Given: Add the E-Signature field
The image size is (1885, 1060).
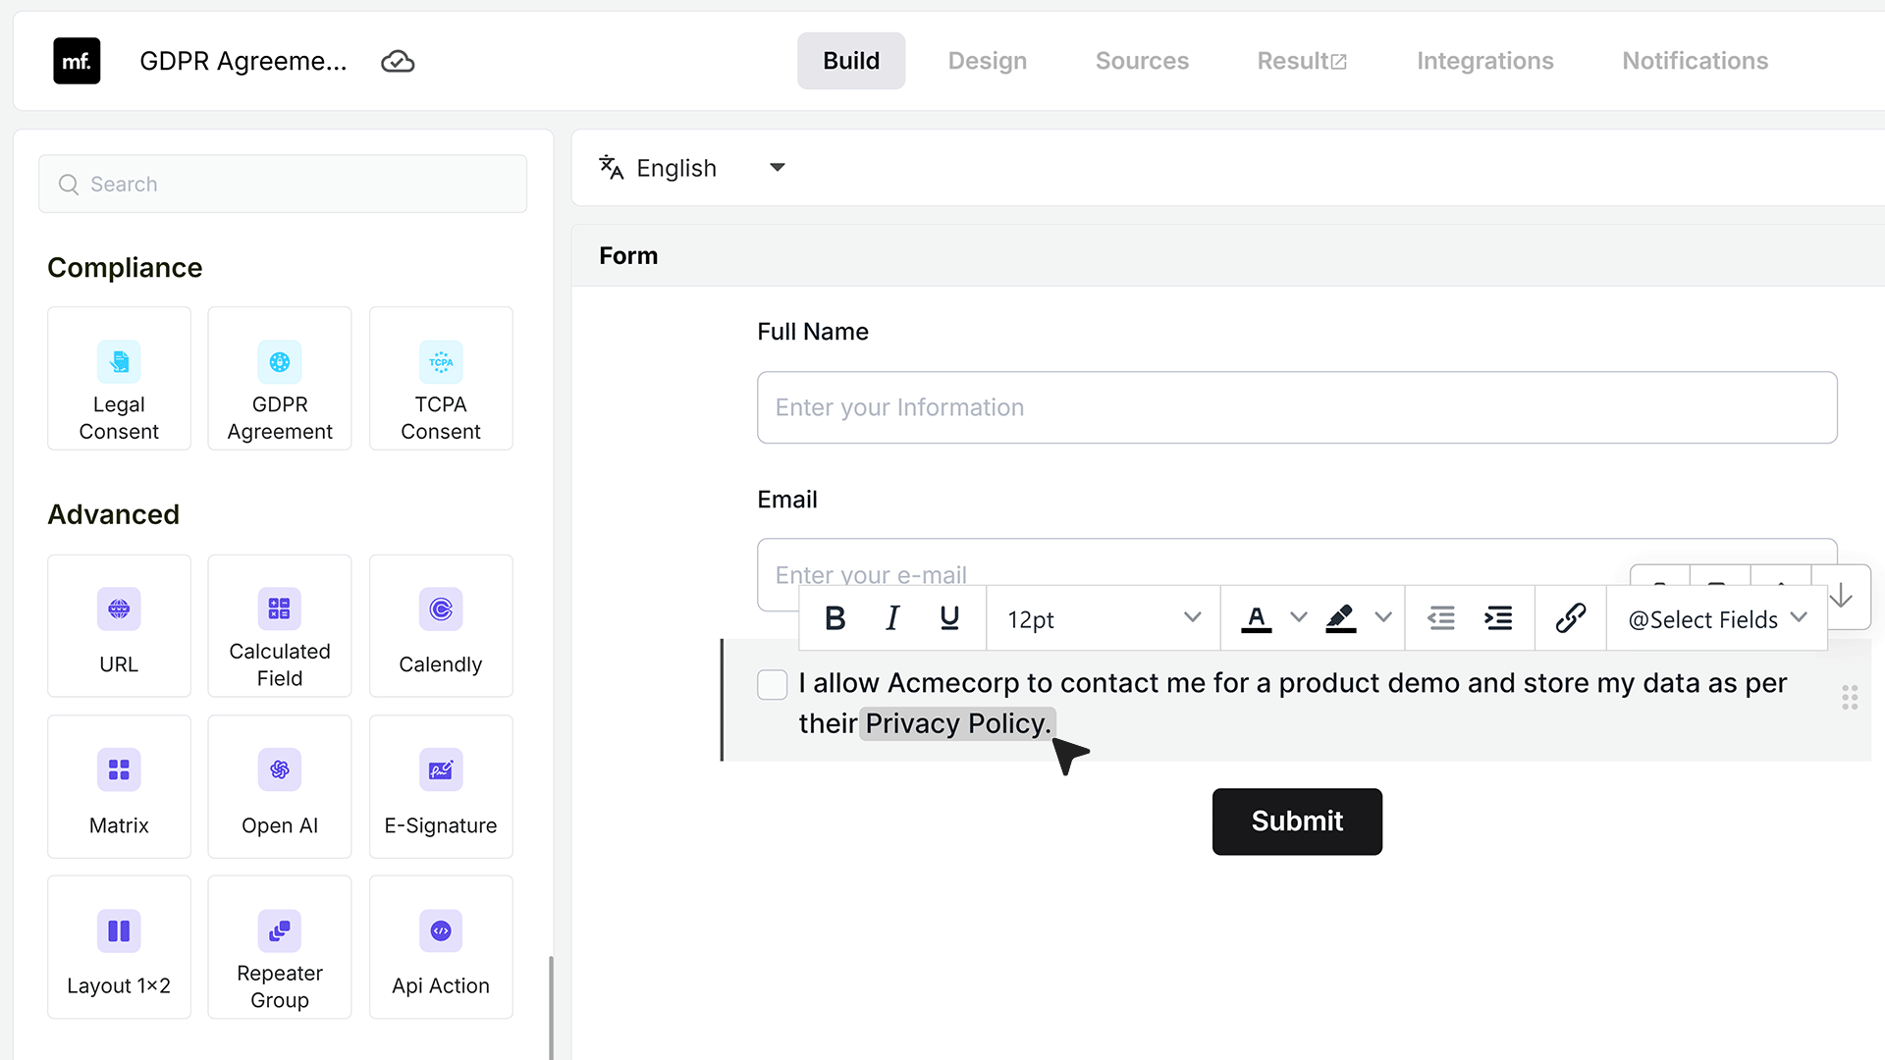Looking at the screenshot, I should point(441,786).
